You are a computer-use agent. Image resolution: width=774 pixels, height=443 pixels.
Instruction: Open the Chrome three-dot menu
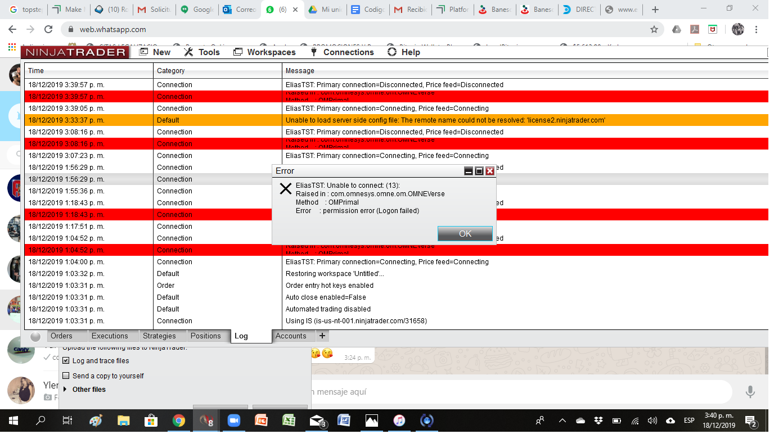point(757,30)
